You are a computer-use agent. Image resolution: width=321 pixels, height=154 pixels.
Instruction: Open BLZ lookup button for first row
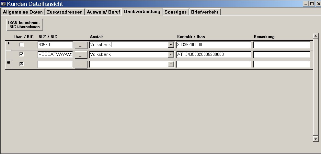click(81, 45)
